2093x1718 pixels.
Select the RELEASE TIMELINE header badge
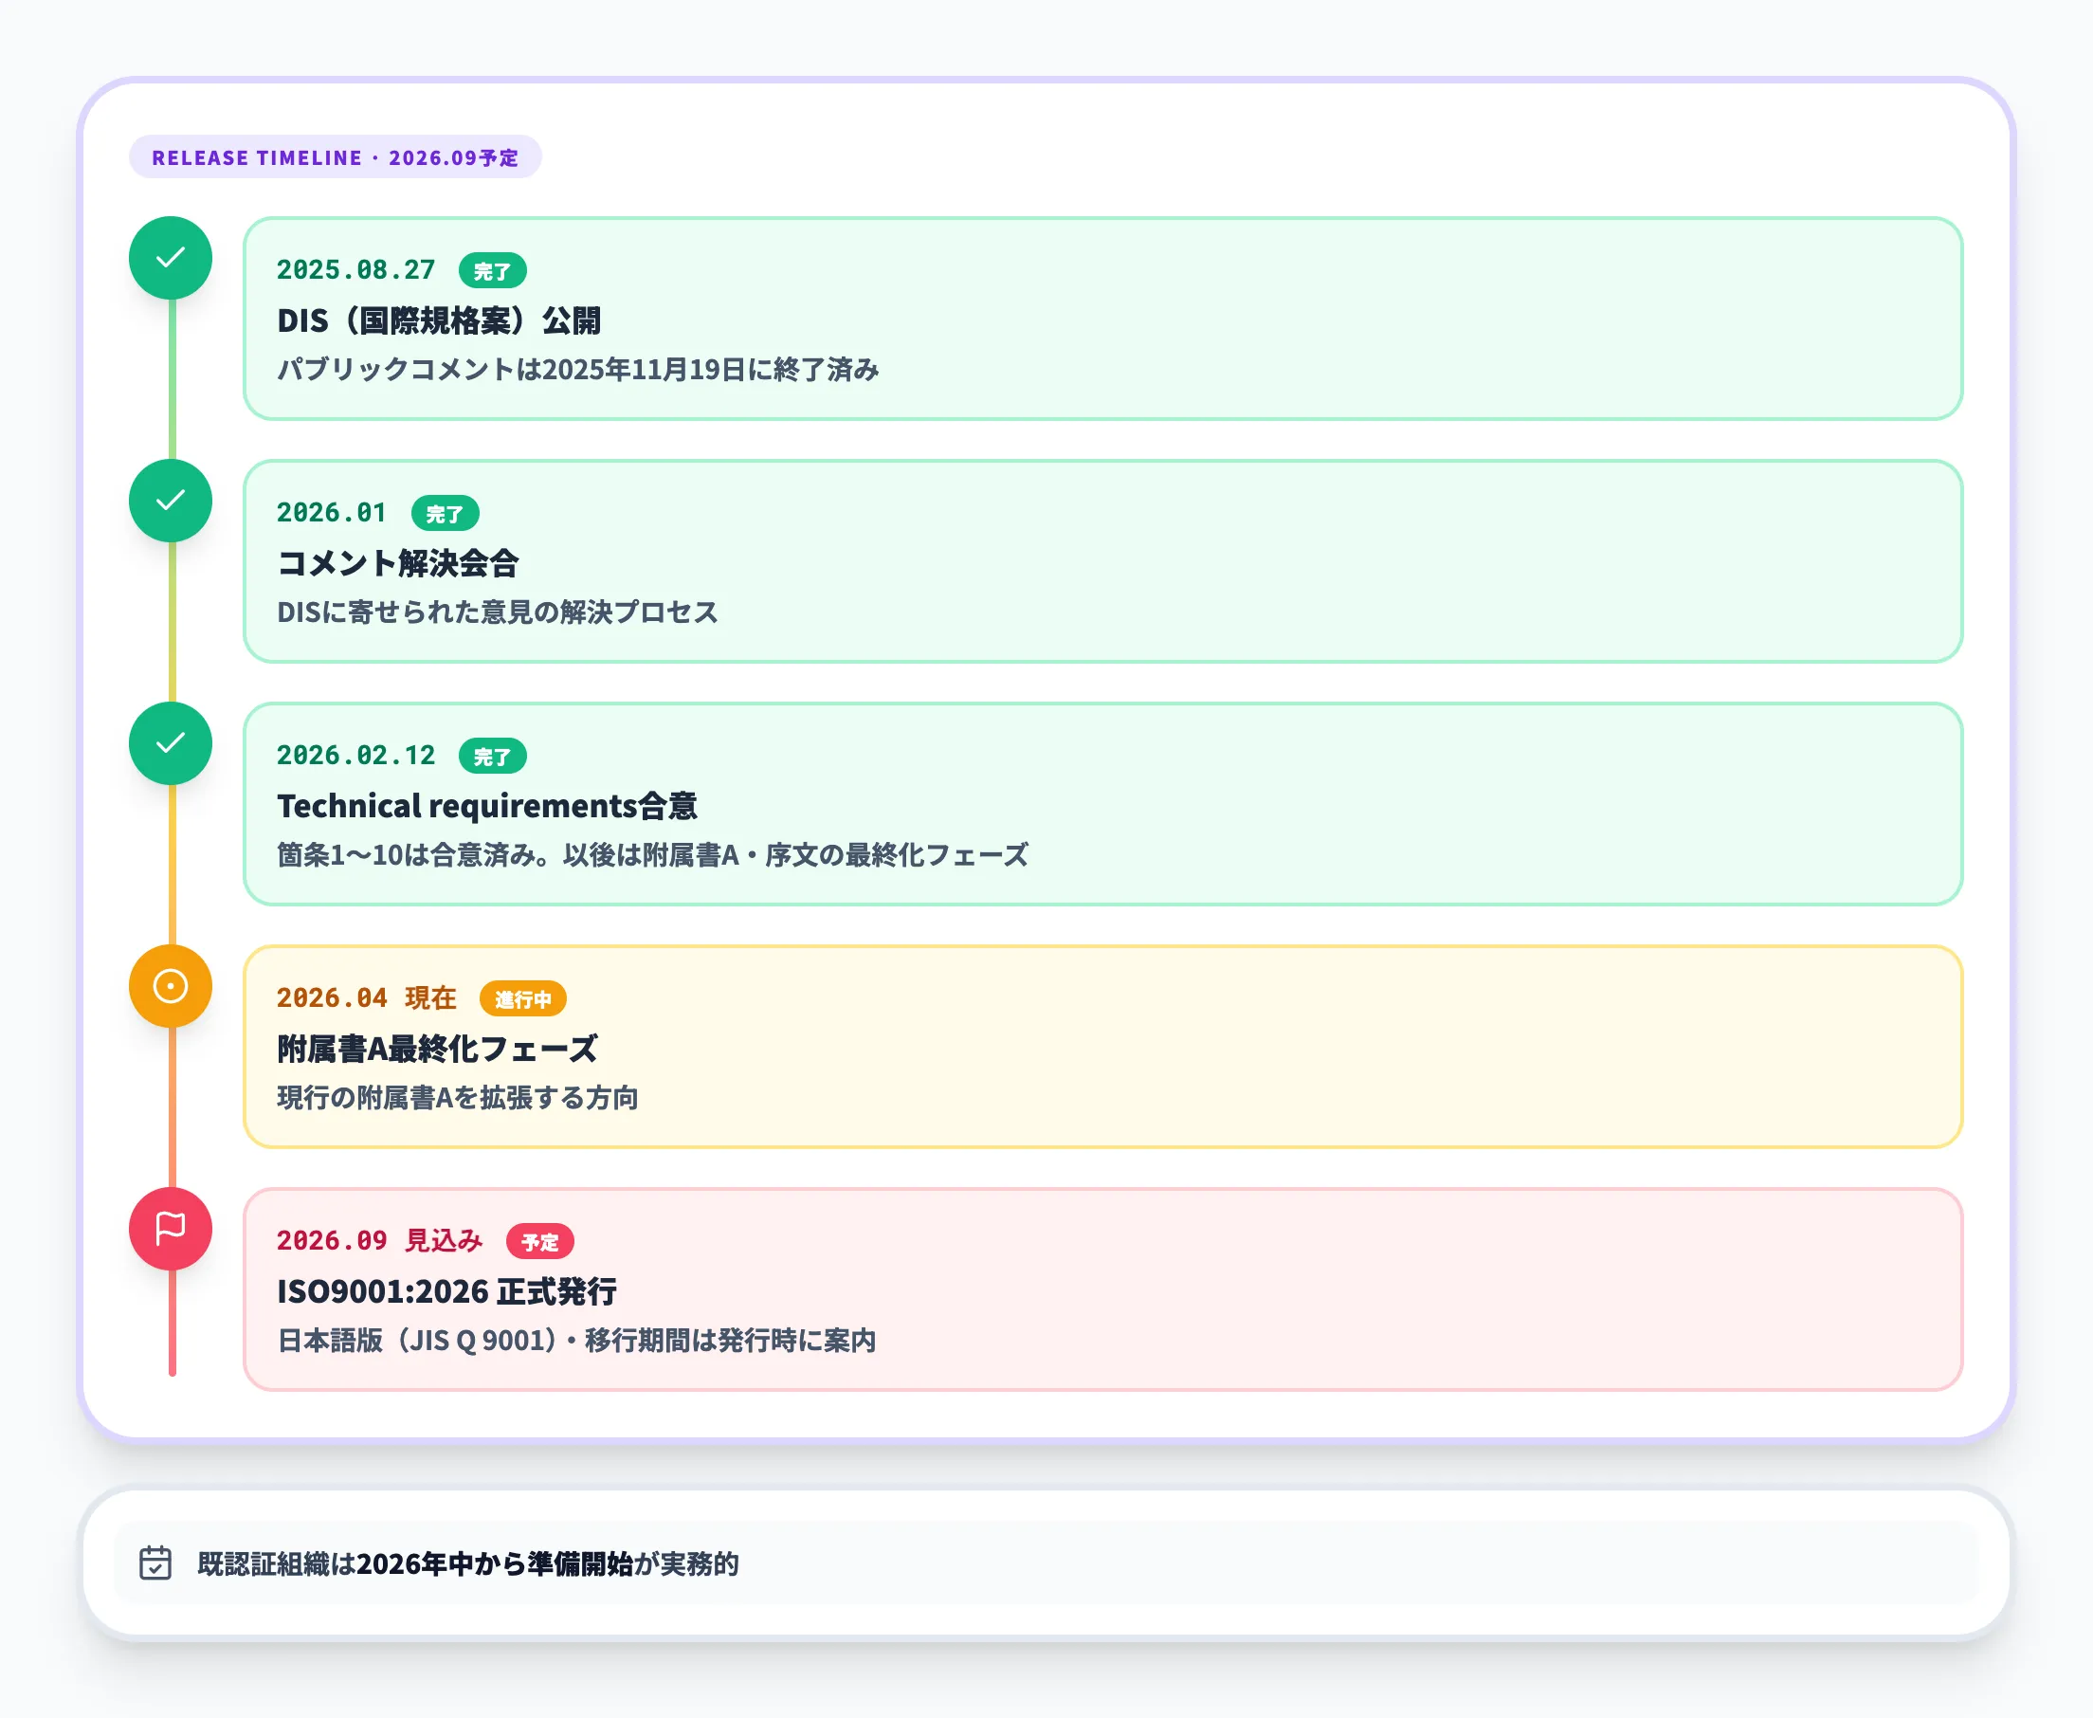tap(335, 156)
